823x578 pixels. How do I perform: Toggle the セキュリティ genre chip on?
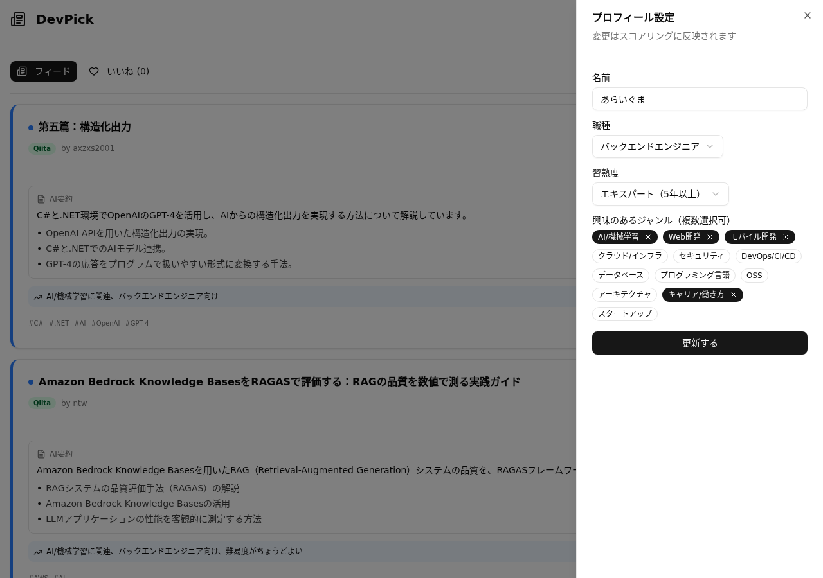point(701,256)
